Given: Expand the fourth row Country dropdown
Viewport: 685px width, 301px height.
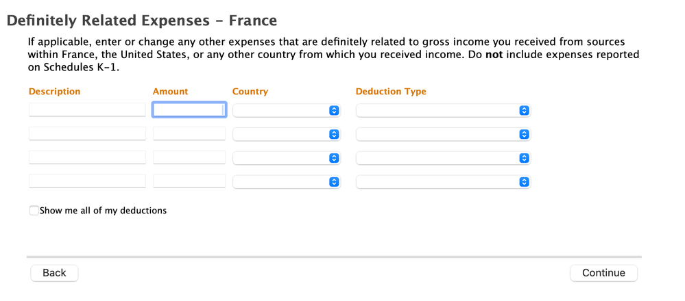Looking at the screenshot, I should coord(287,182).
